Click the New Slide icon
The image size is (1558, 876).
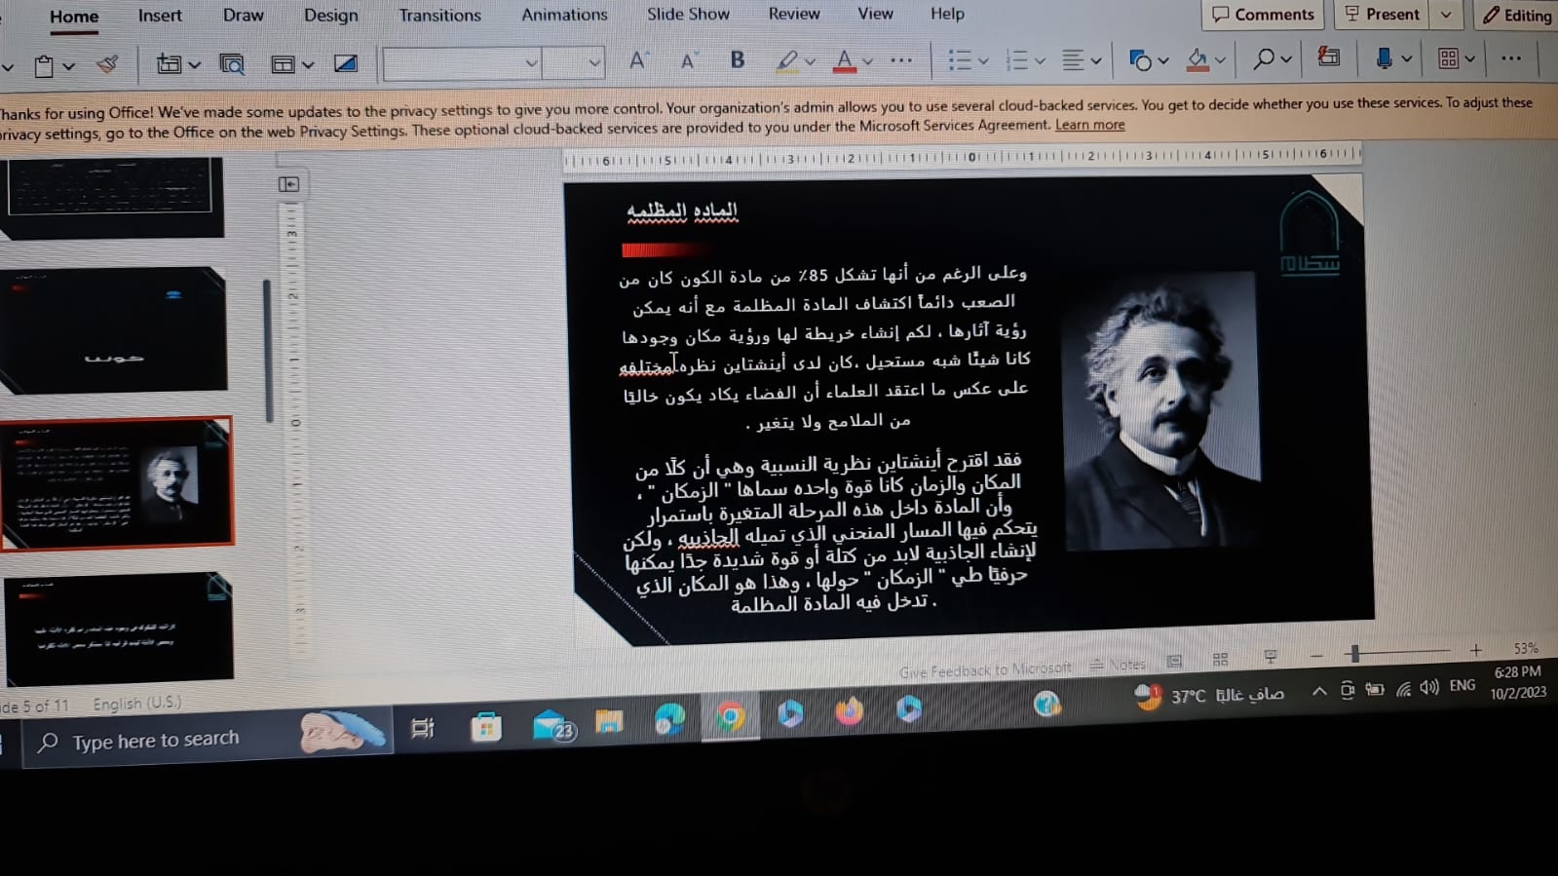tap(169, 64)
